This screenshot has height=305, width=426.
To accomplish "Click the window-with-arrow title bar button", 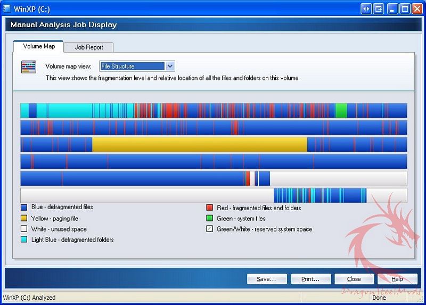I will tap(379, 9).
